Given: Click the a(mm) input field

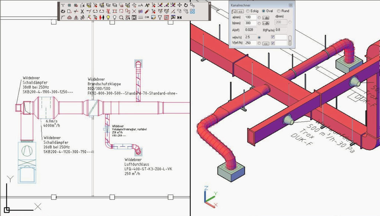Looking at the screenshot, I should tap(250, 17).
